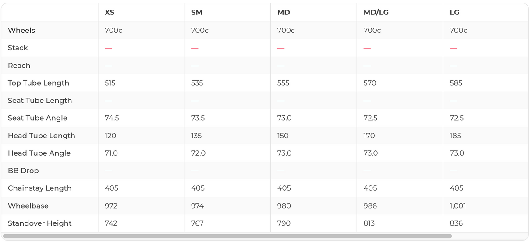Select the MD/LG column header
Viewport: 532px width, 244px height.
[376, 12]
